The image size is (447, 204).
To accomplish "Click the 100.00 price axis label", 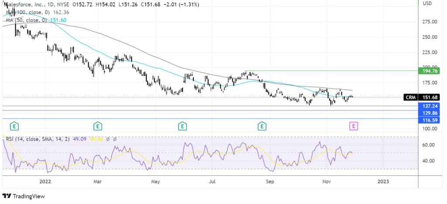I will tap(430, 129).
